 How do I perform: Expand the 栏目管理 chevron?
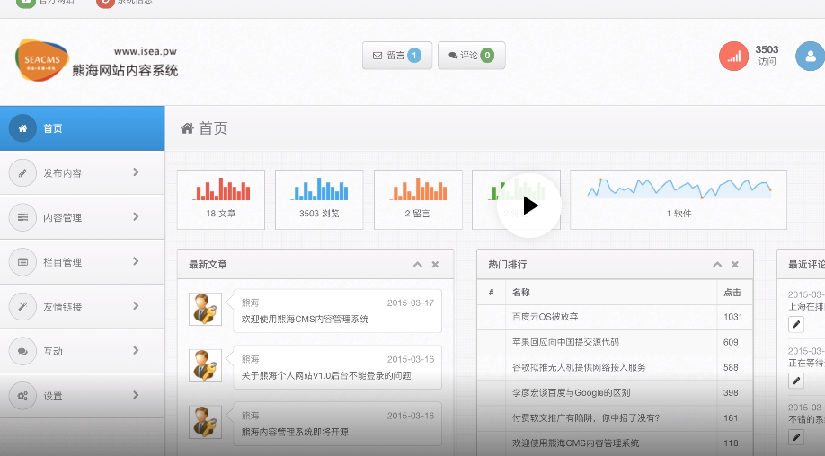[137, 261]
